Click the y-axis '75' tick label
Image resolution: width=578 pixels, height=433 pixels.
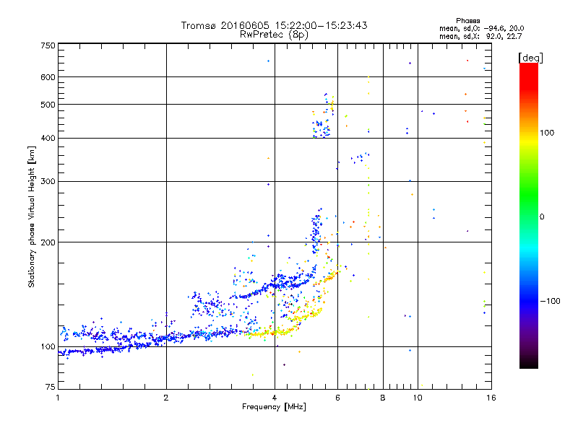(x=51, y=387)
